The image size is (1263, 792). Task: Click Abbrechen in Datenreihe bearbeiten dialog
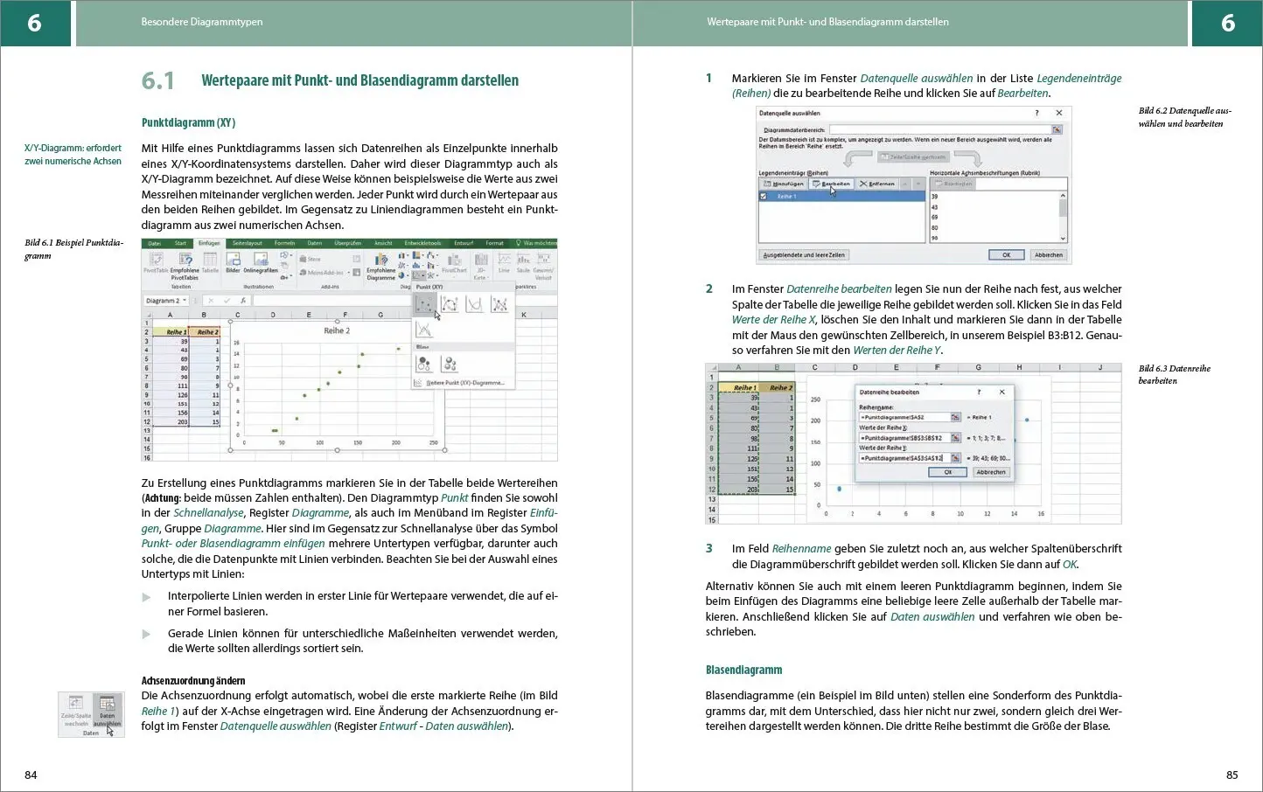(991, 472)
